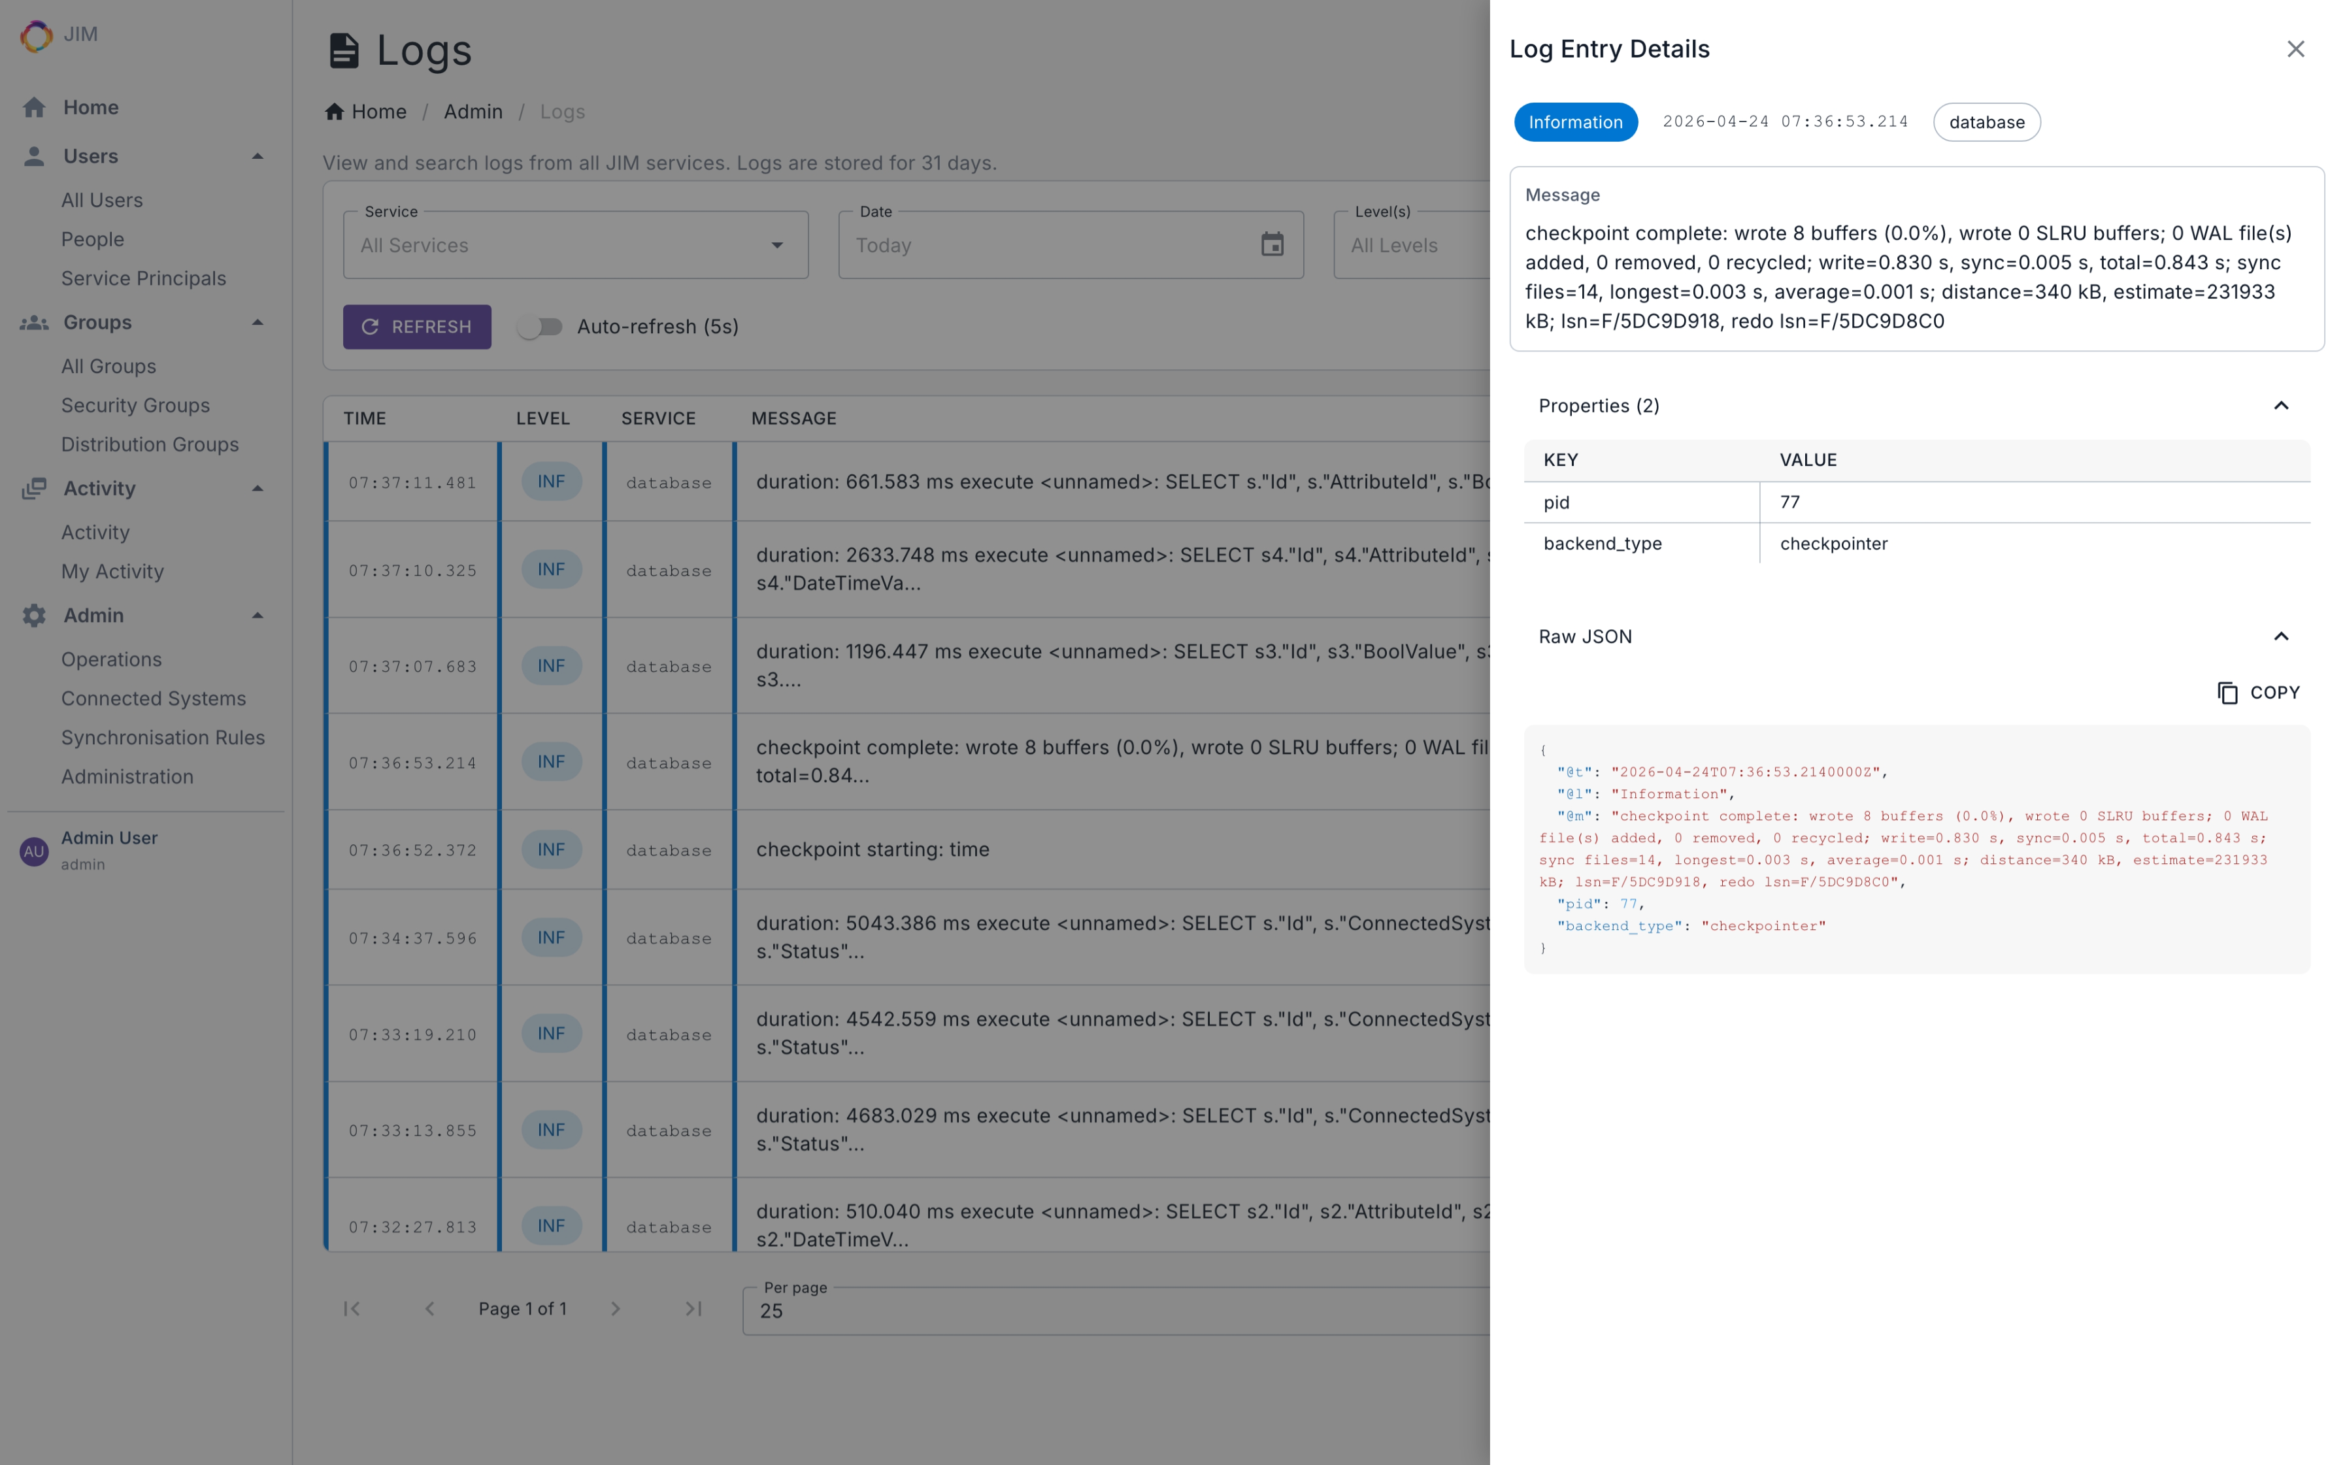This screenshot has width=2345, height=1465.
Task: Click the Home house icon in sidebar
Action: [35, 108]
